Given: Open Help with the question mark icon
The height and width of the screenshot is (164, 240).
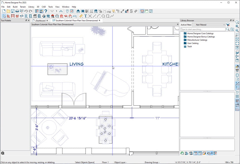Looking at the screenshot, I should [45, 11].
